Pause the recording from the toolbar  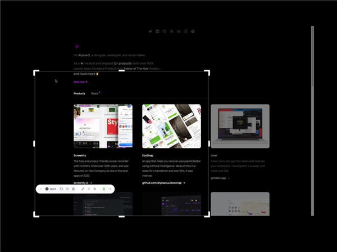coord(67,189)
